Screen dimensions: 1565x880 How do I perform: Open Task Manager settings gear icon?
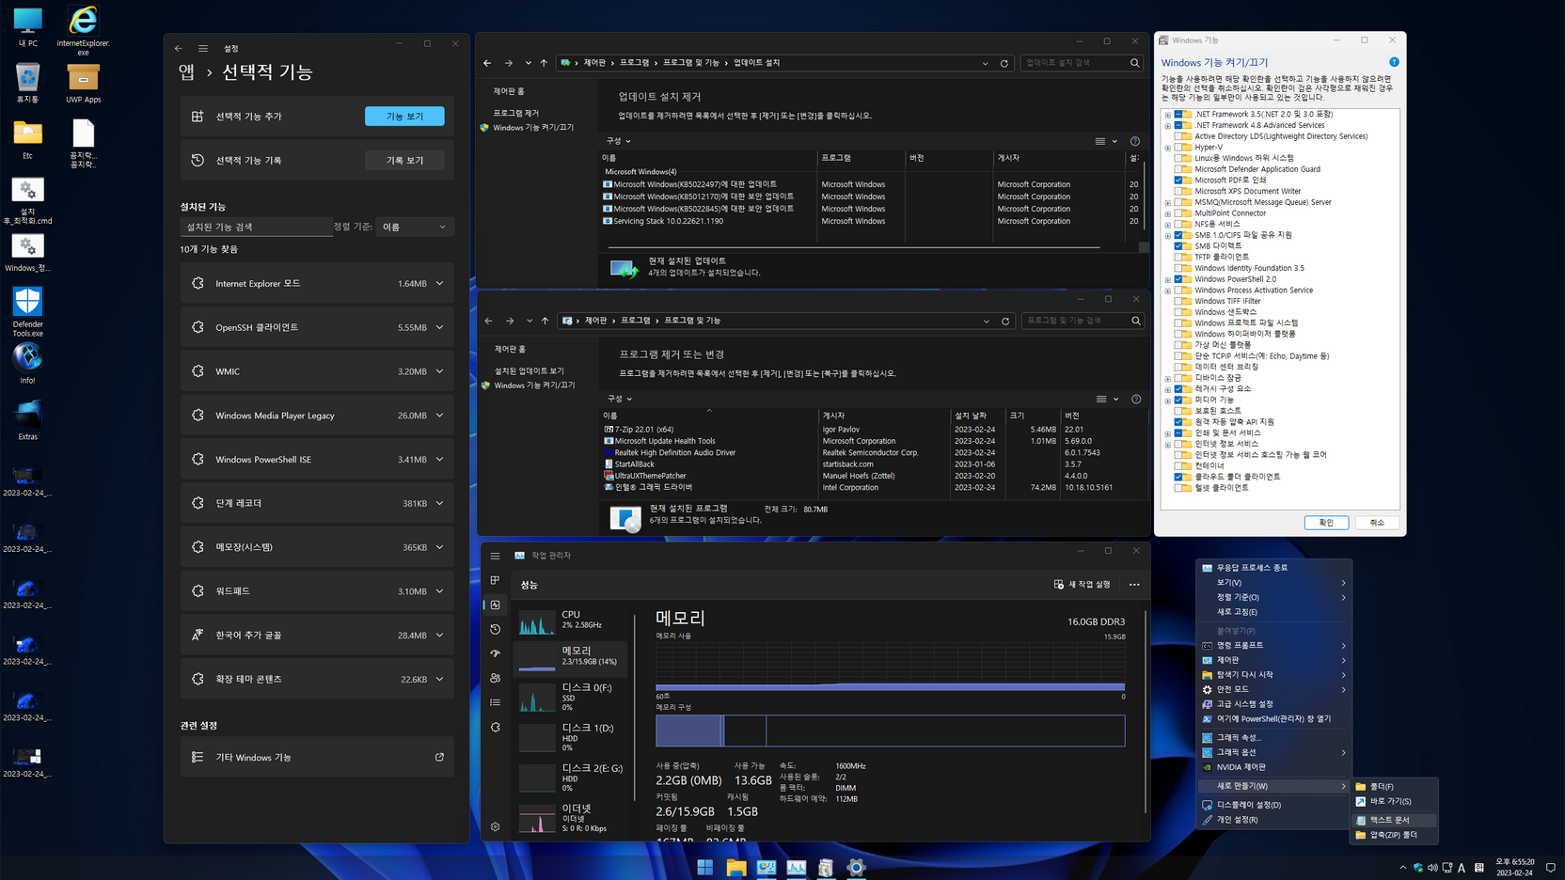click(x=496, y=826)
